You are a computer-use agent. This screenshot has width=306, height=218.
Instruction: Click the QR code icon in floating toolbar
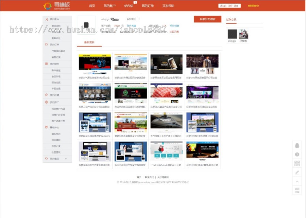[297, 163]
